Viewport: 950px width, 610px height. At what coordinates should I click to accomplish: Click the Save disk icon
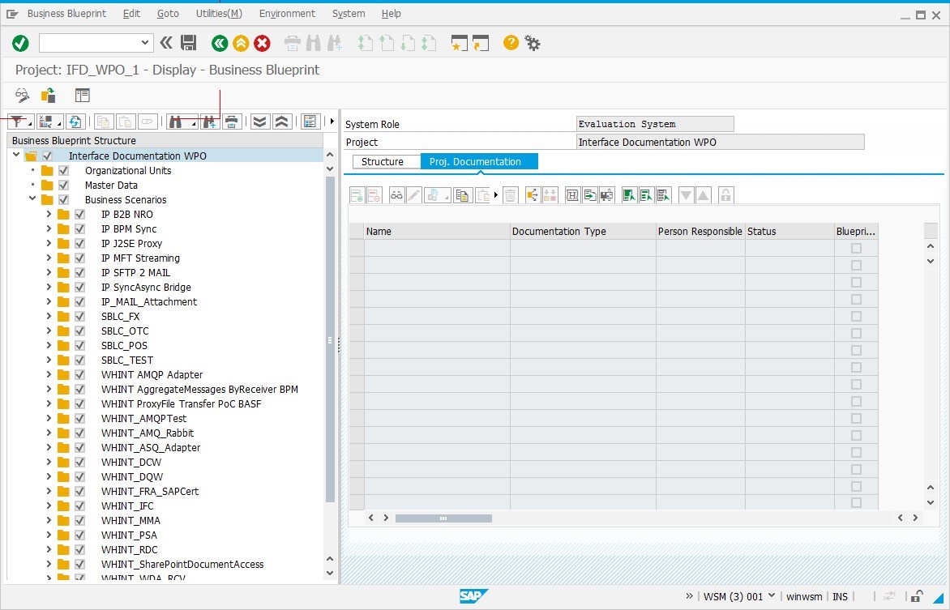pos(188,43)
